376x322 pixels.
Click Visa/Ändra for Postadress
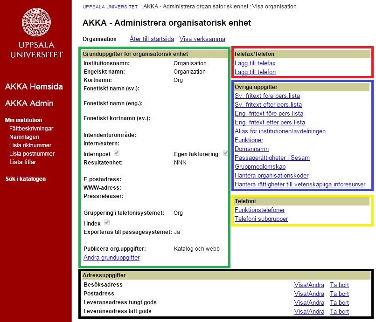point(309,294)
